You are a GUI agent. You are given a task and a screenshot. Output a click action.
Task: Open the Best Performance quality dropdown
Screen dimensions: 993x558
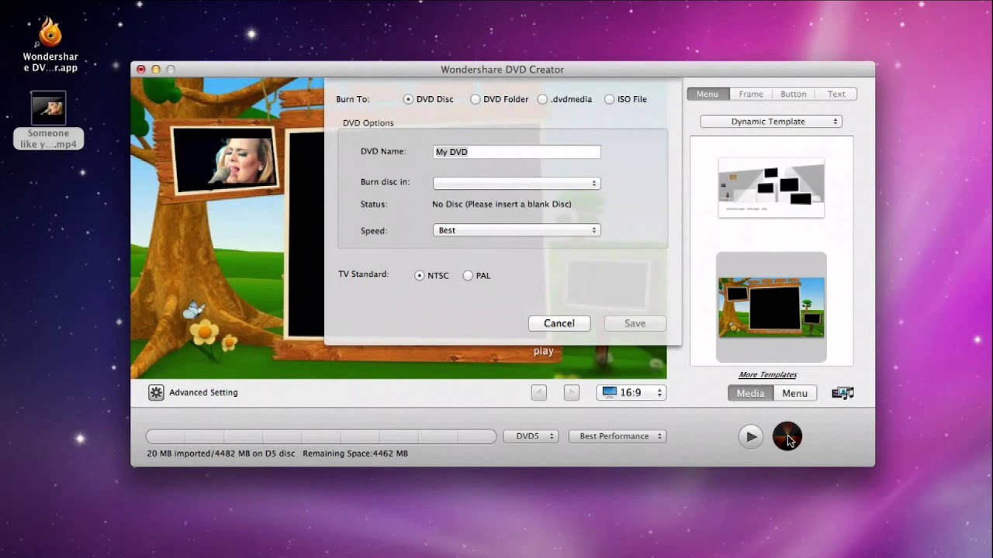pos(618,436)
